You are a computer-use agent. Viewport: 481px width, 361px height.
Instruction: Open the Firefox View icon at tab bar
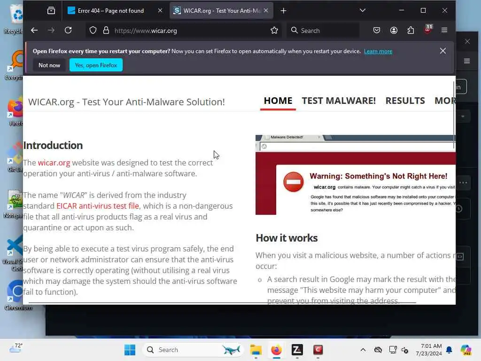pyautogui.click(x=51, y=11)
